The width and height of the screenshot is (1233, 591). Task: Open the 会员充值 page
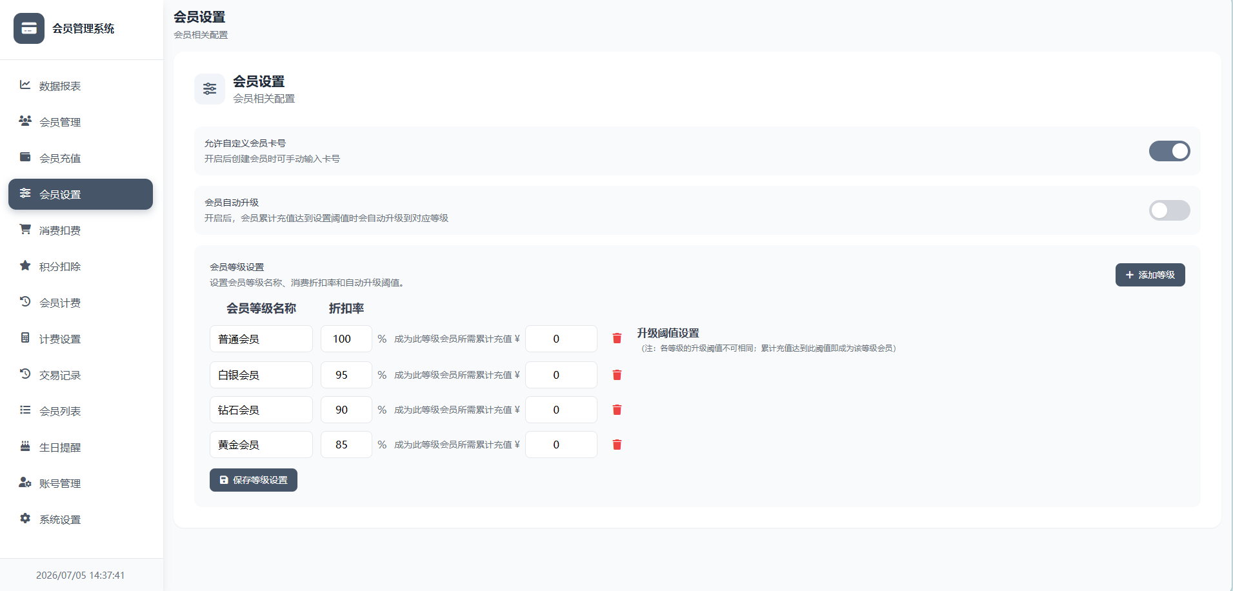point(81,158)
